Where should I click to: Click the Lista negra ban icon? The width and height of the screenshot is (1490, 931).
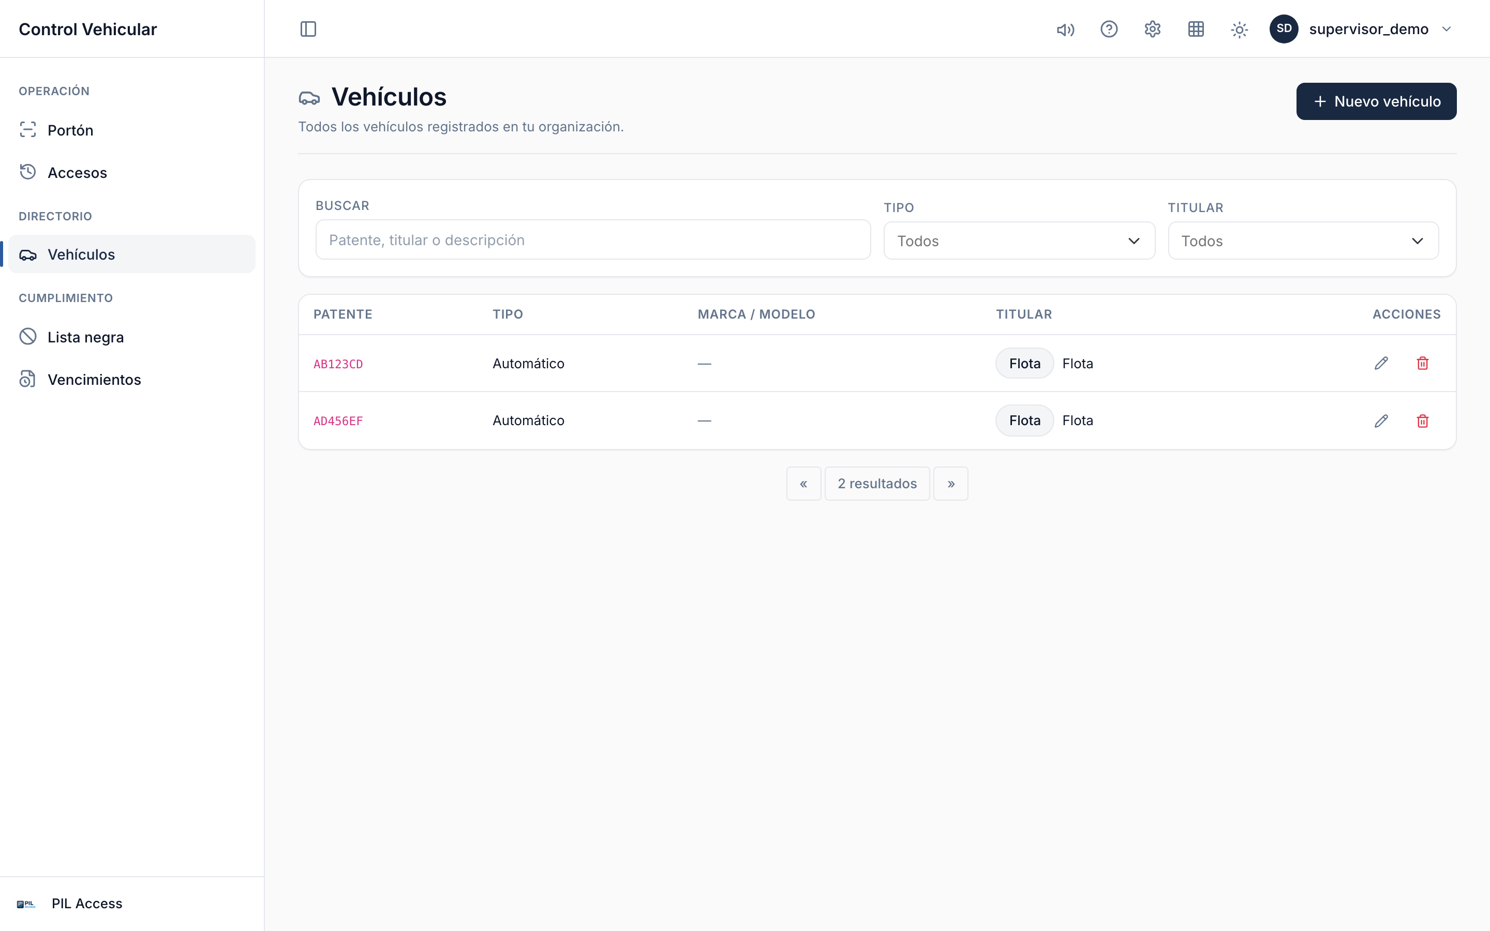point(28,336)
